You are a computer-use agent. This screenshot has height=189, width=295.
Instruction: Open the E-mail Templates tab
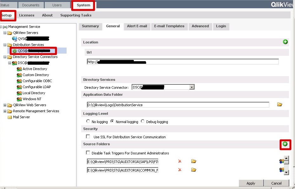coord(169,26)
